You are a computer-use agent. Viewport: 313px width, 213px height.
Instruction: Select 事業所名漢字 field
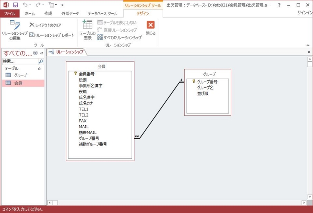[90, 85]
